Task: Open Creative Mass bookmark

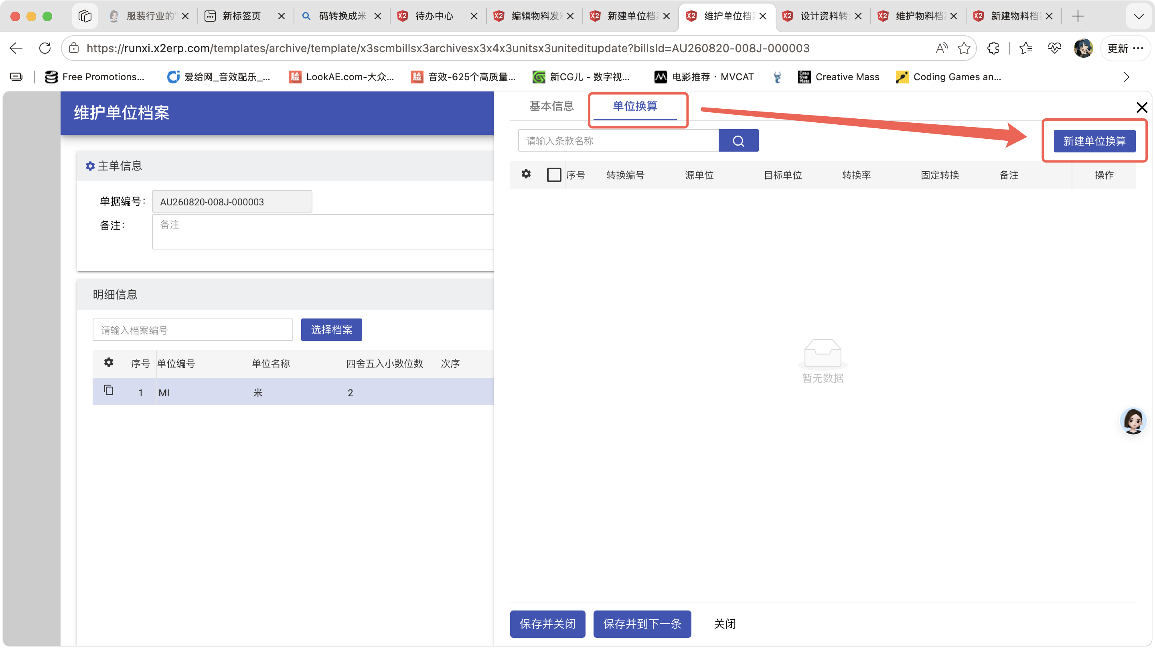Action: click(839, 77)
